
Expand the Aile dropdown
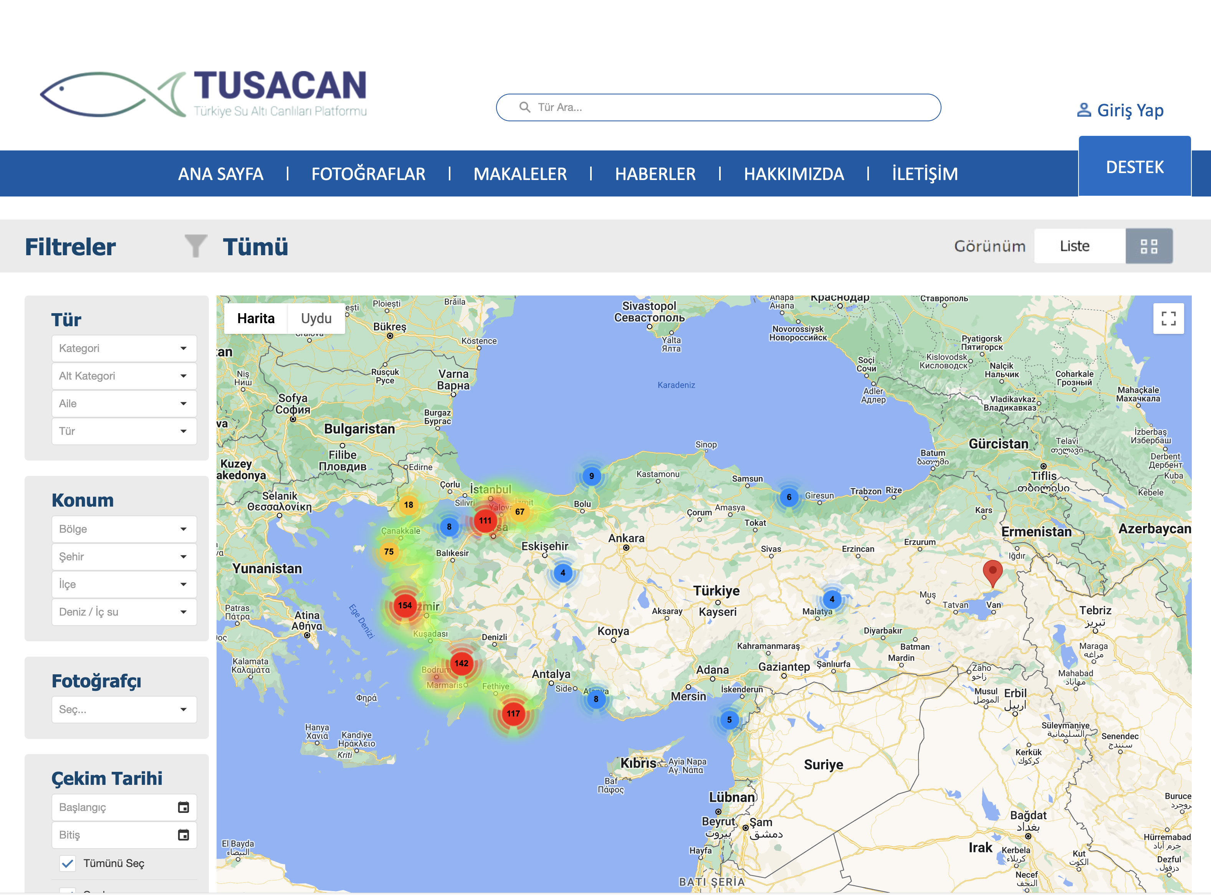tap(124, 404)
